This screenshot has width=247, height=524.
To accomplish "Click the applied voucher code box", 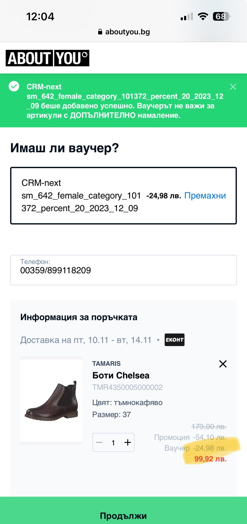I will (81, 196).
